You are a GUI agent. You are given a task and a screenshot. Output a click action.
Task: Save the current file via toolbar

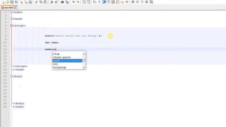(12, 2)
